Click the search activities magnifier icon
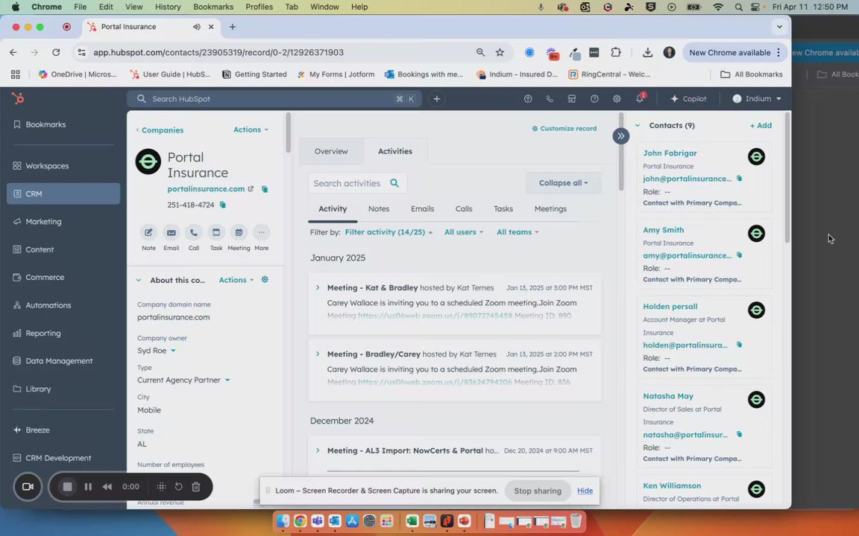859x536 pixels. point(394,183)
